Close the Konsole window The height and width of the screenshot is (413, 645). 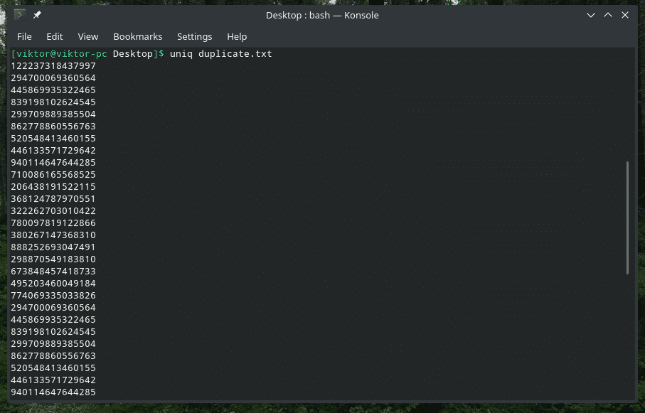point(625,15)
